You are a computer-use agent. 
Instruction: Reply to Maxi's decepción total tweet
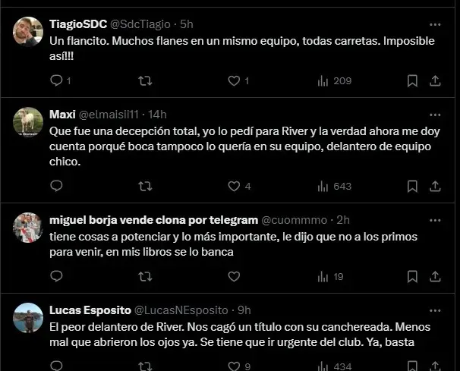[x=55, y=186]
